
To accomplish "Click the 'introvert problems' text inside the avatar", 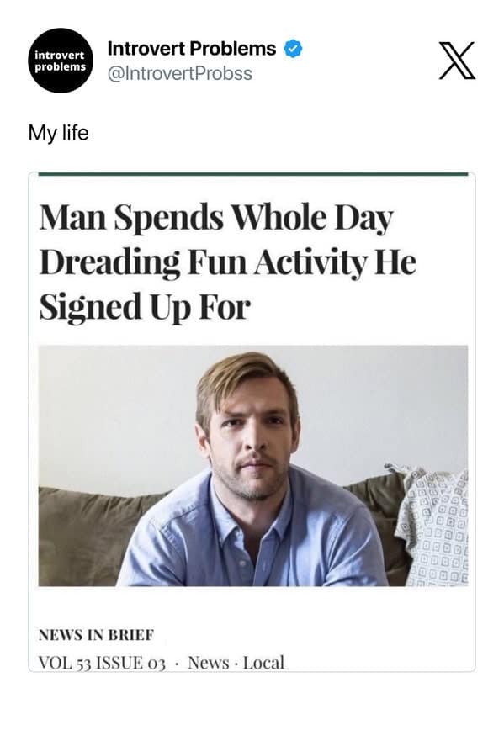I will [x=60, y=59].
